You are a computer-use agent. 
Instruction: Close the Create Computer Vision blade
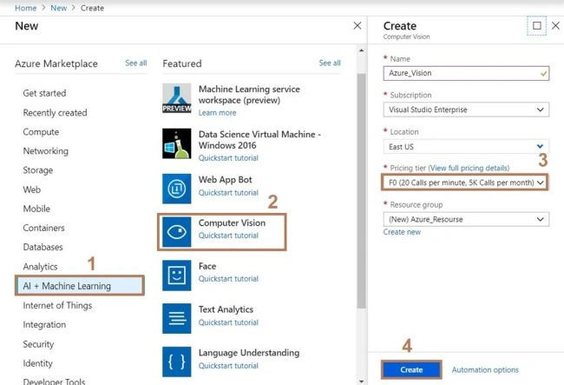555,25
